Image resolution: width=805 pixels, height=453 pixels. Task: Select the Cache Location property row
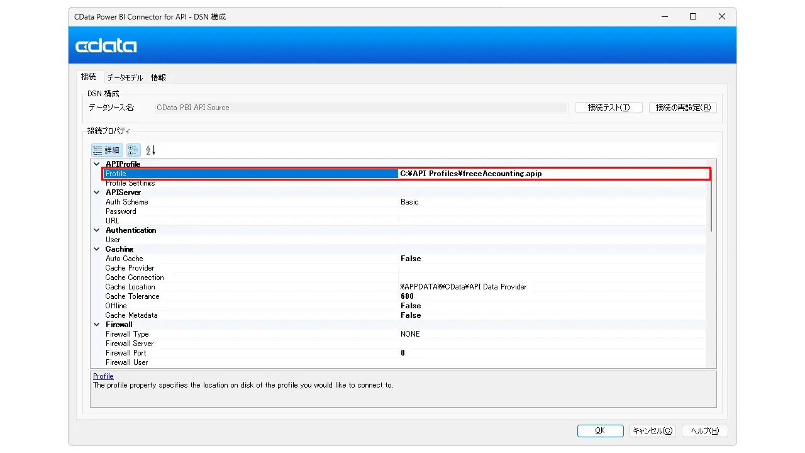(404, 287)
